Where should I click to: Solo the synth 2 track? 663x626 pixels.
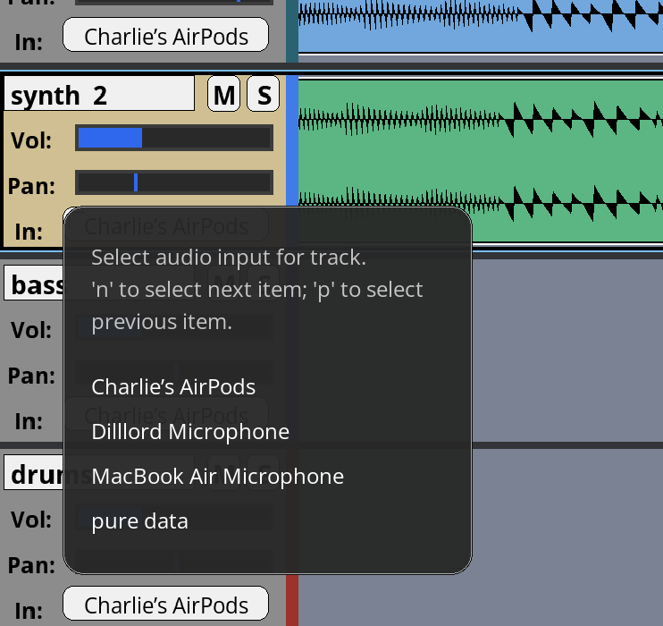(263, 94)
